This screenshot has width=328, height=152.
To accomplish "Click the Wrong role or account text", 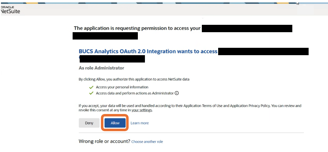I will pos(104,142).
